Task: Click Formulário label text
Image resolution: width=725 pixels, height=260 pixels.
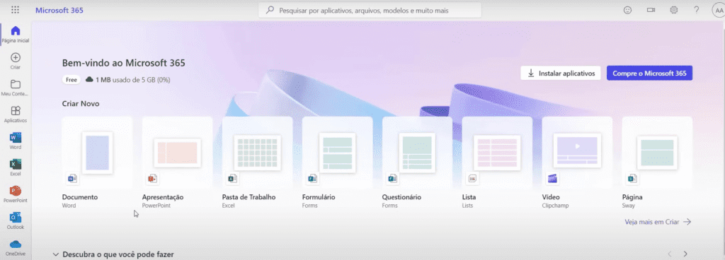Action: coord(319,197)
